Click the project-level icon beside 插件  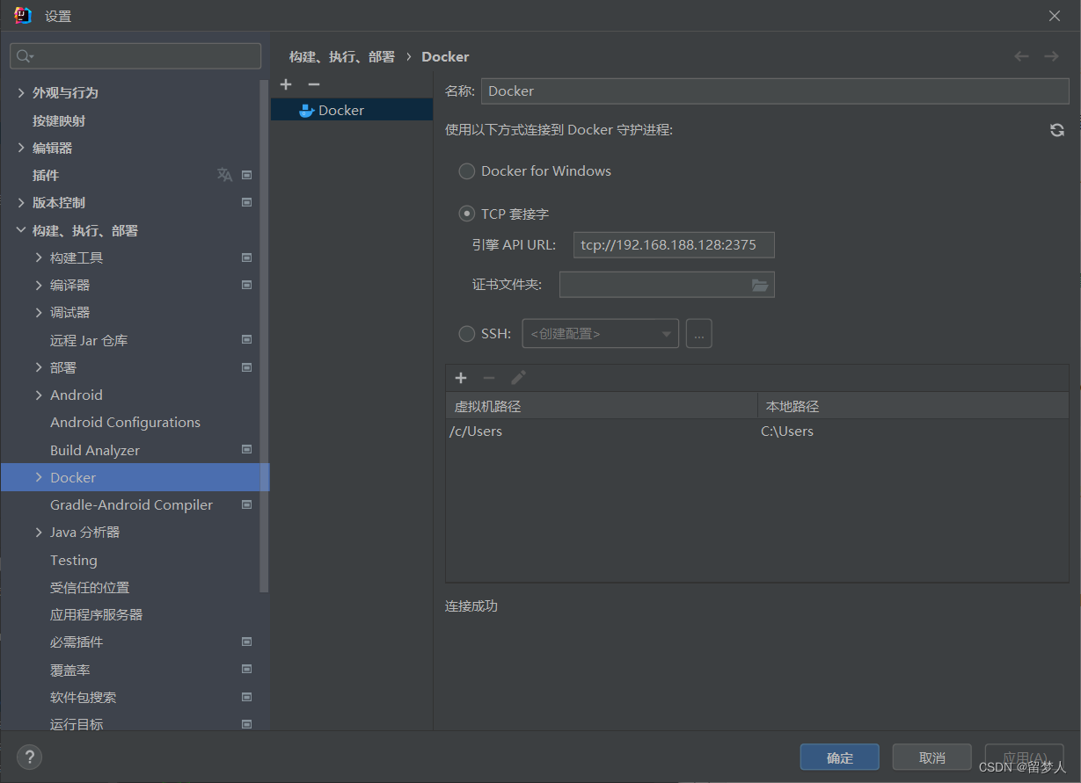click(x=247, y=175)
